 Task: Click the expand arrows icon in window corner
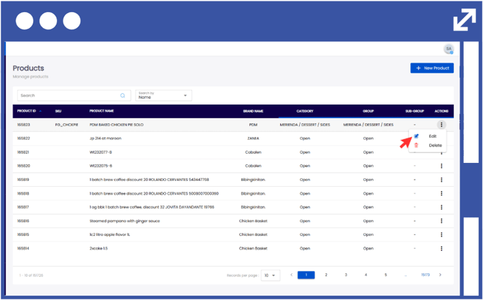tap(464, 19)
